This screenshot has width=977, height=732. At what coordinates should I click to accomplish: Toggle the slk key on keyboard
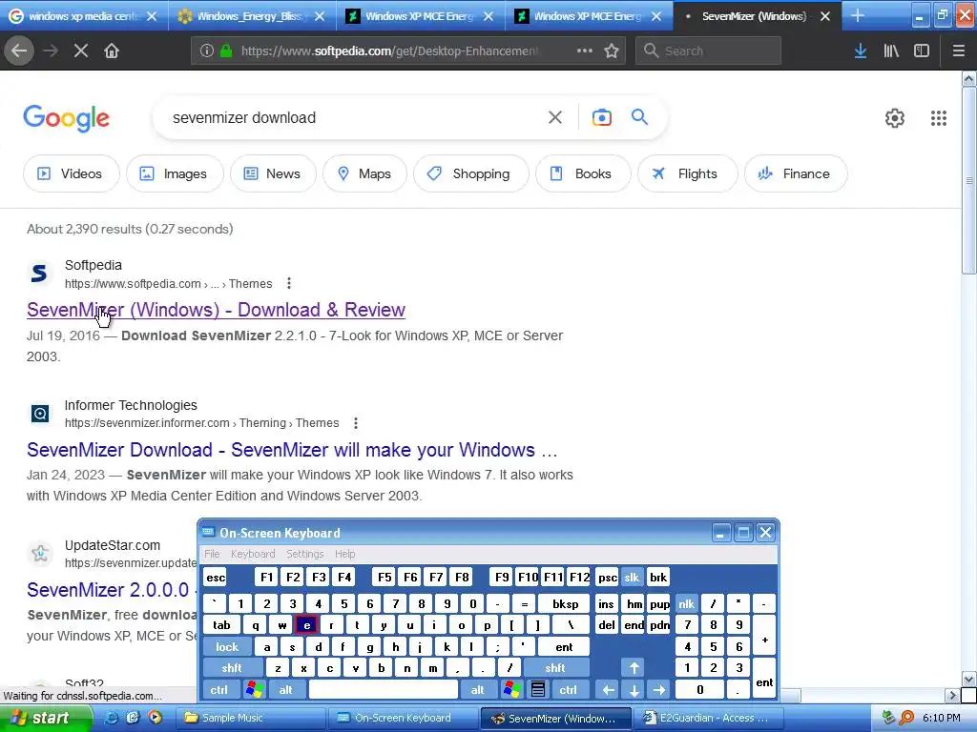point(632,577)
